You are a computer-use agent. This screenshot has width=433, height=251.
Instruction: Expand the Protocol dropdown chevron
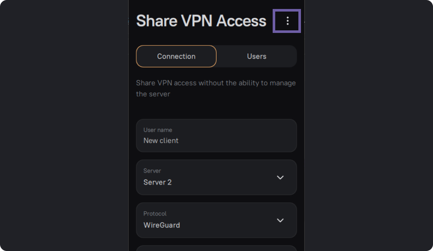pos(280,220)
